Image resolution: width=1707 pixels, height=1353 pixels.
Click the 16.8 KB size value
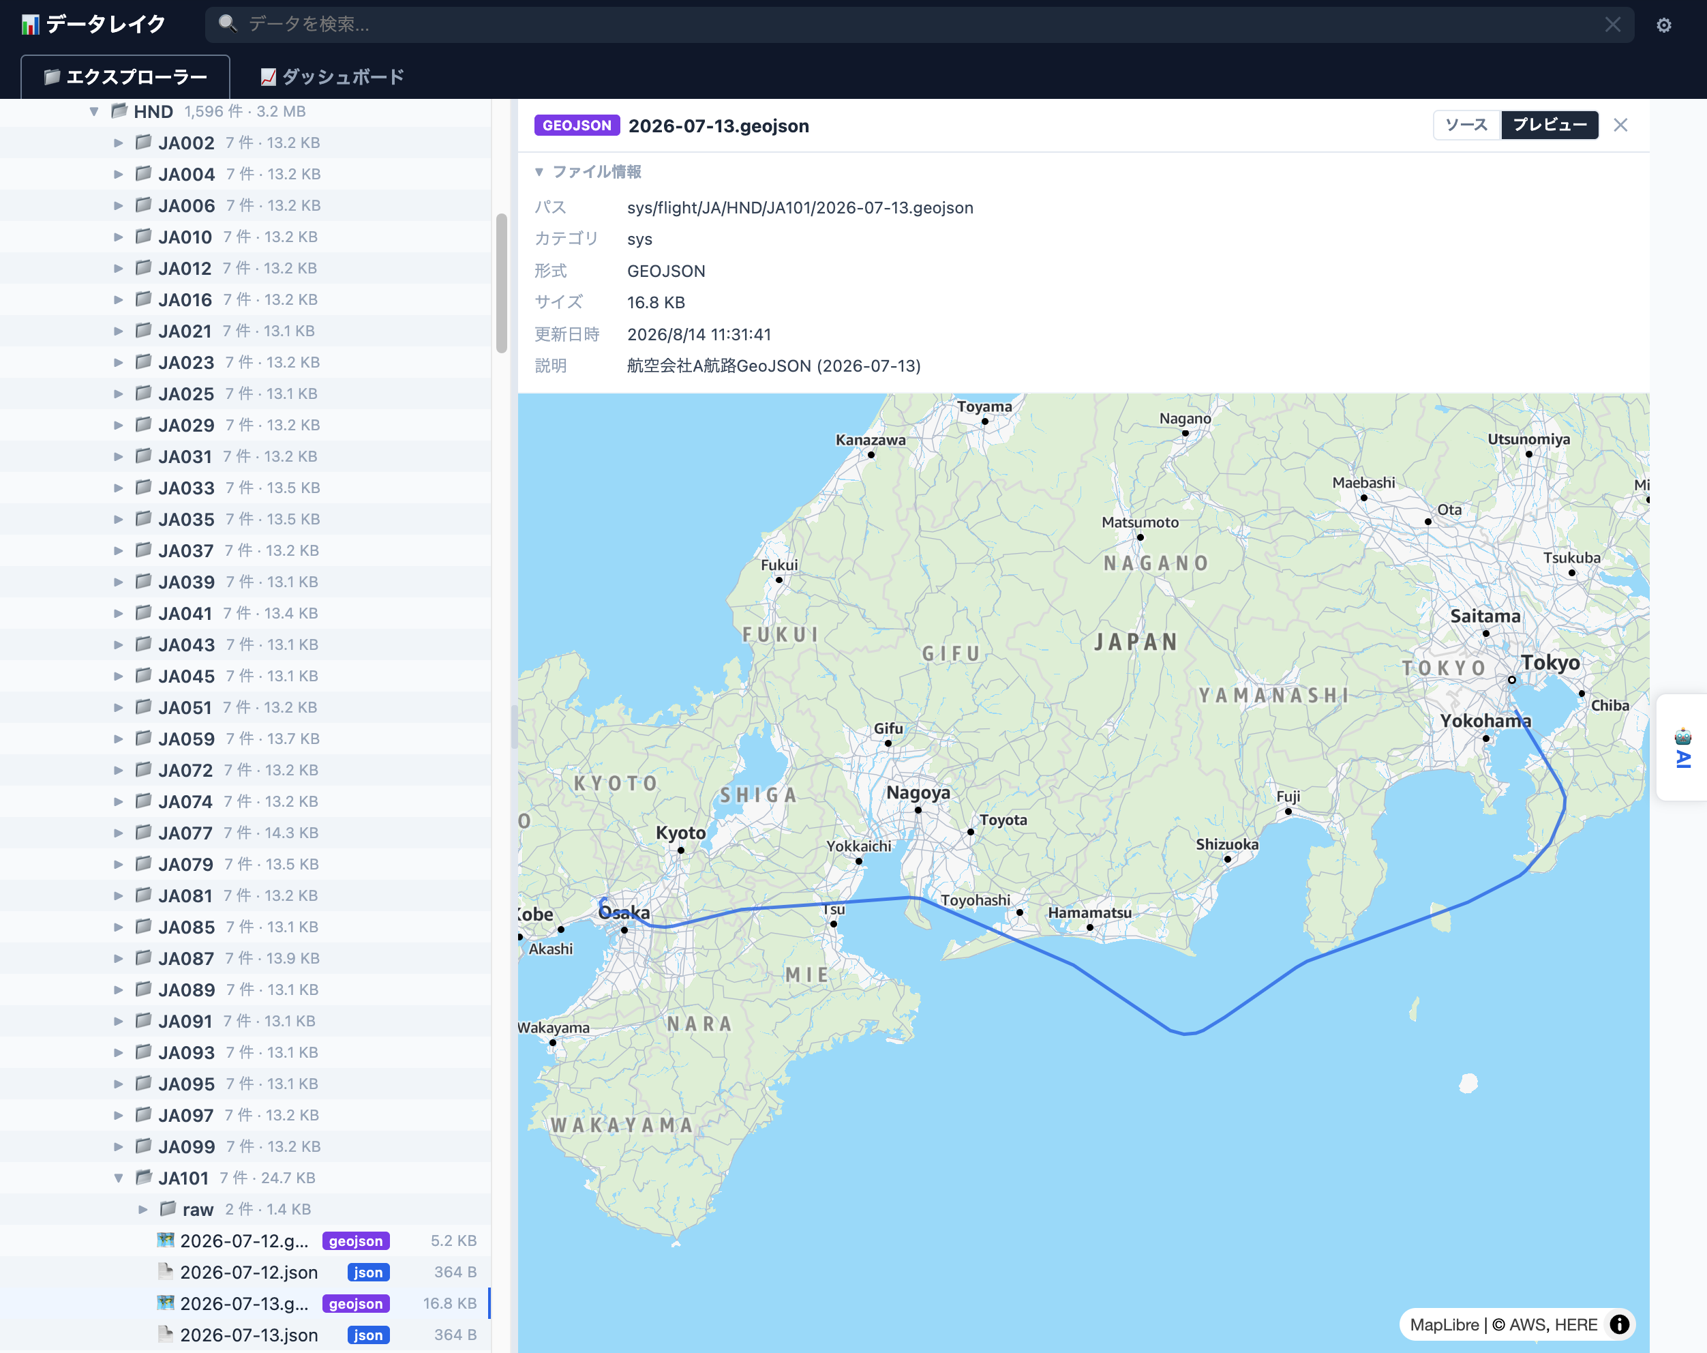pos(656,303)
